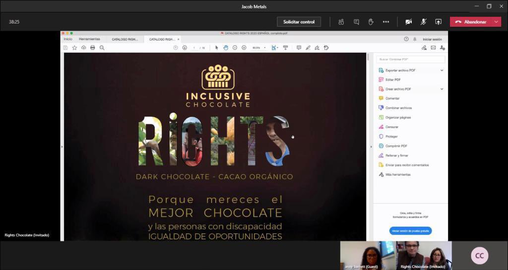Viewport: 508px width, 270px height.
Task: Click the sign document icon
Action: [x=317, y=48]
